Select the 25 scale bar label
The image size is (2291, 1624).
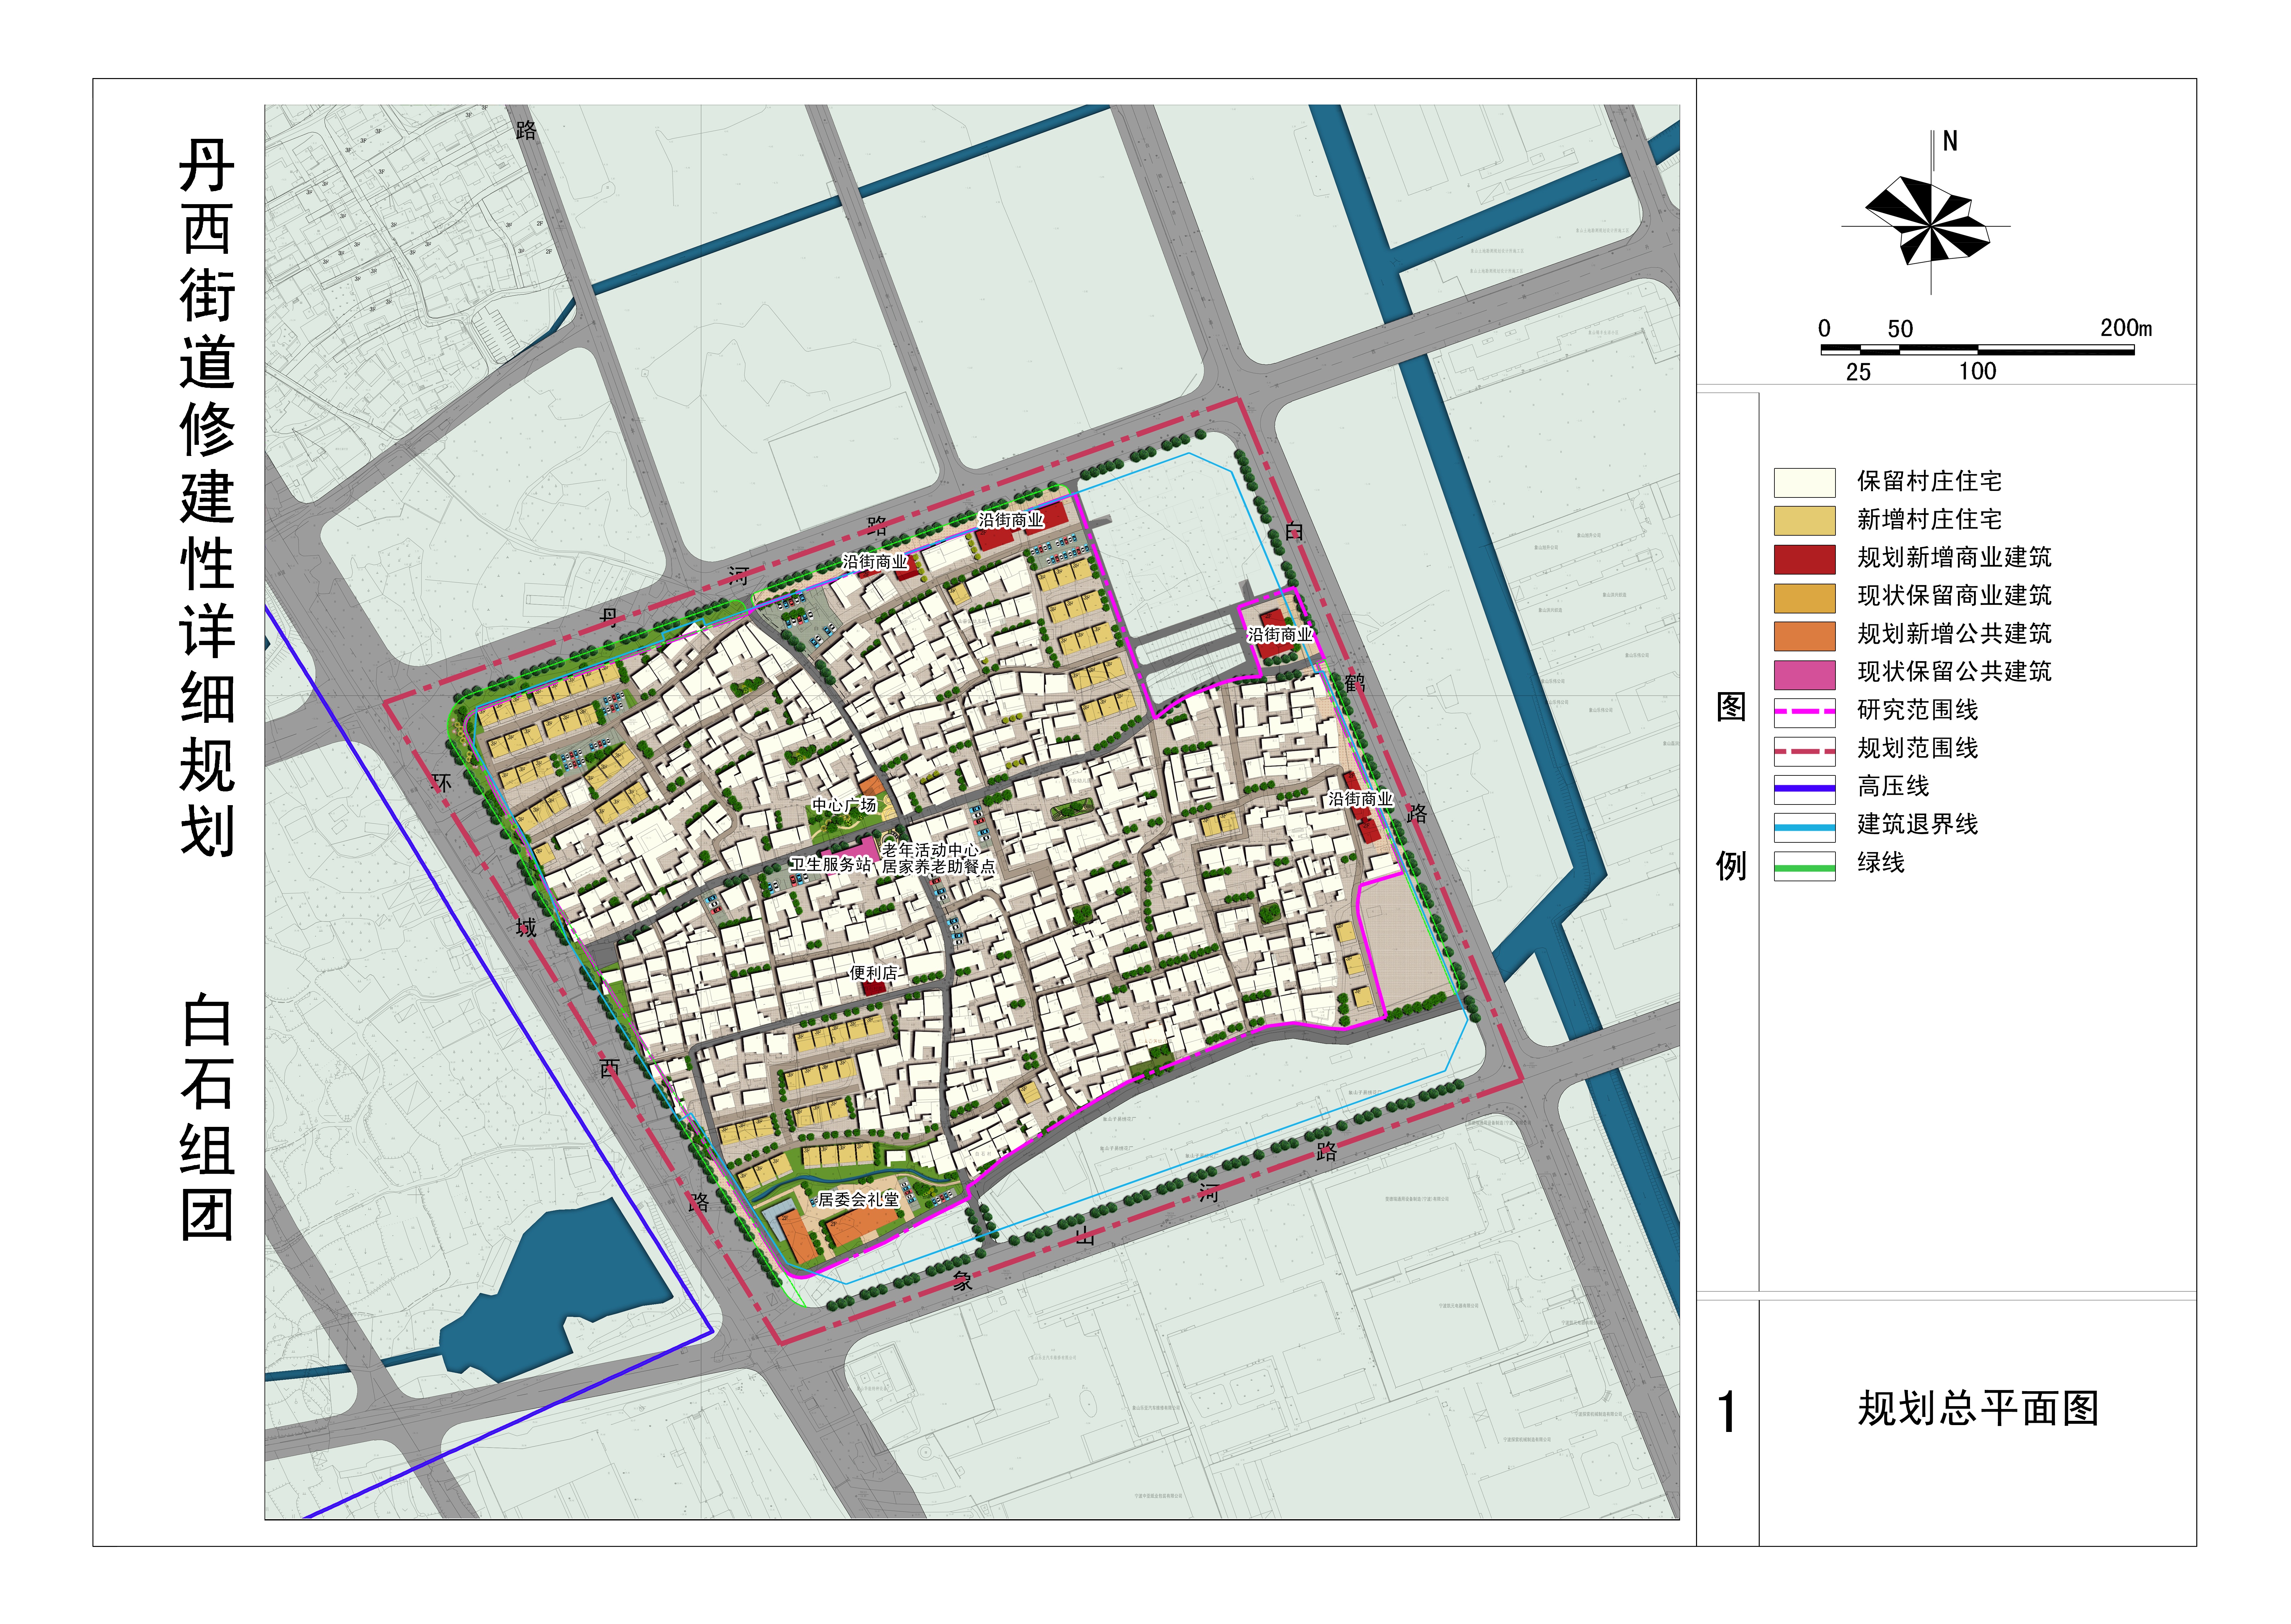coord(1858,372)
